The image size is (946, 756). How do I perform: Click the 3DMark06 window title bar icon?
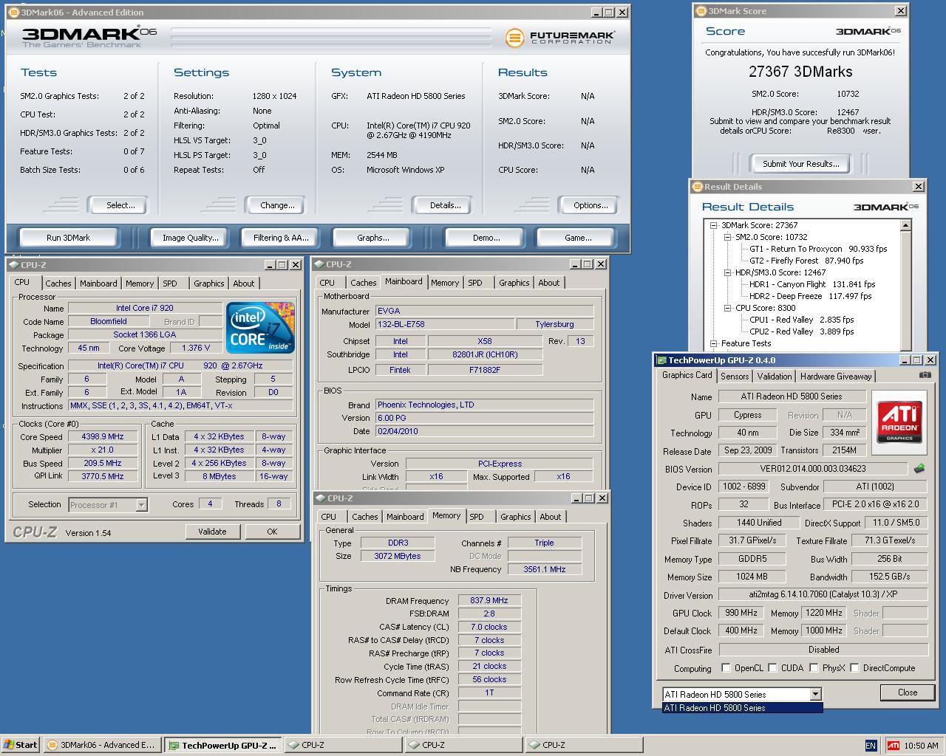pyautogui.click(x=13, y=12)
